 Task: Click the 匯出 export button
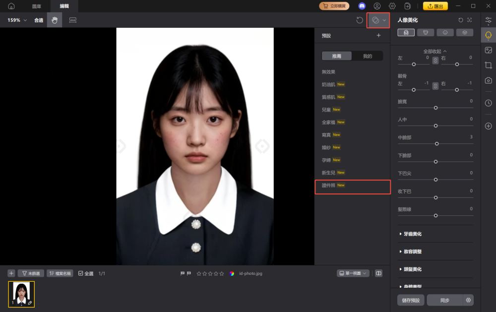[435, 6]
